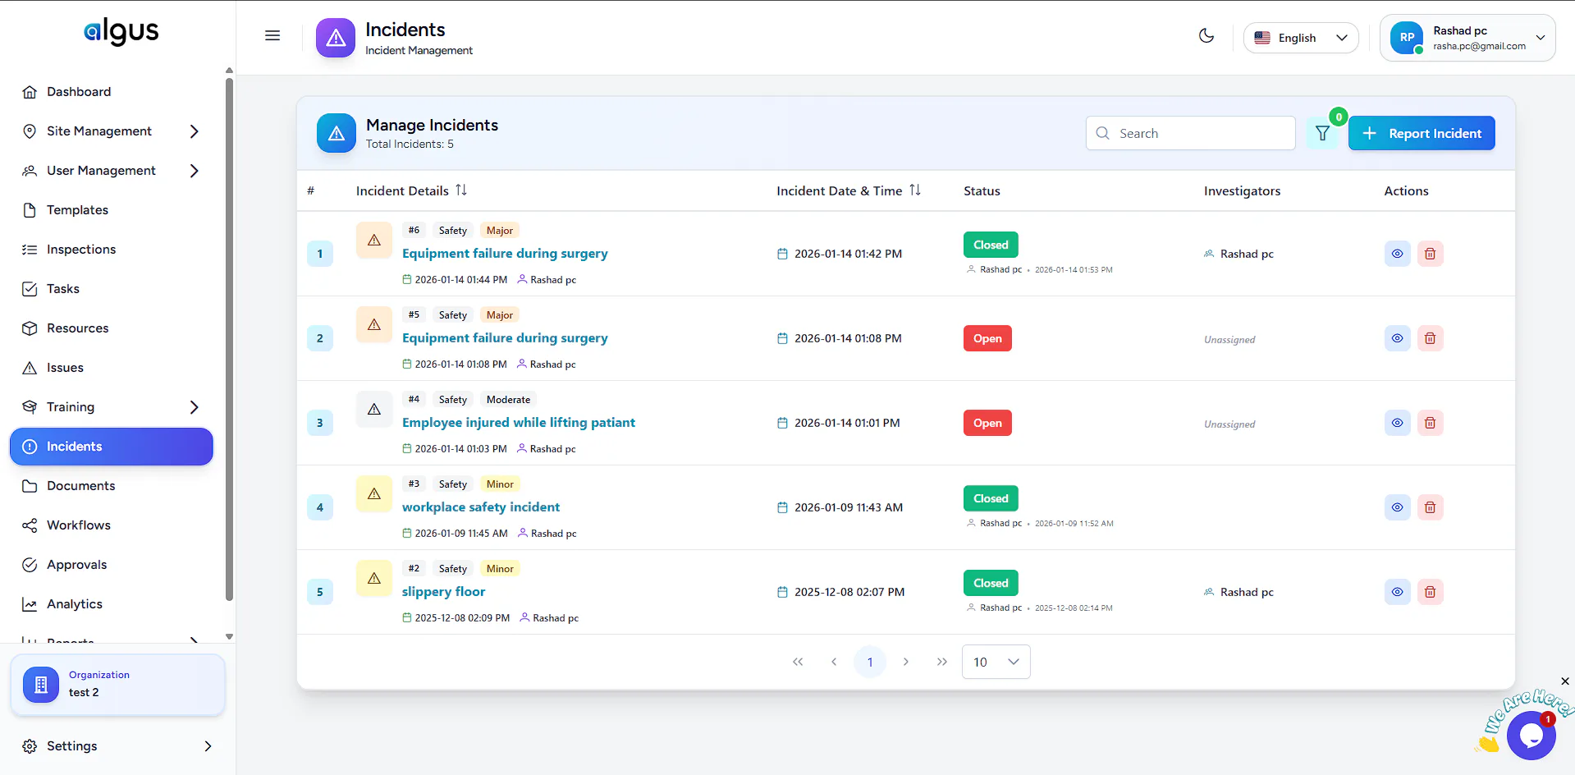Open Analytics in sidebar
The height and width of the screenshot is (775, 1575).
[x=112, y=604]
